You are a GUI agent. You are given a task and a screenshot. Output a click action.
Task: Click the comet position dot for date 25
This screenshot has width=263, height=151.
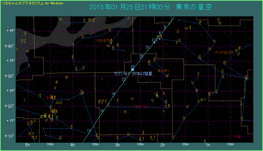point(133,70)
